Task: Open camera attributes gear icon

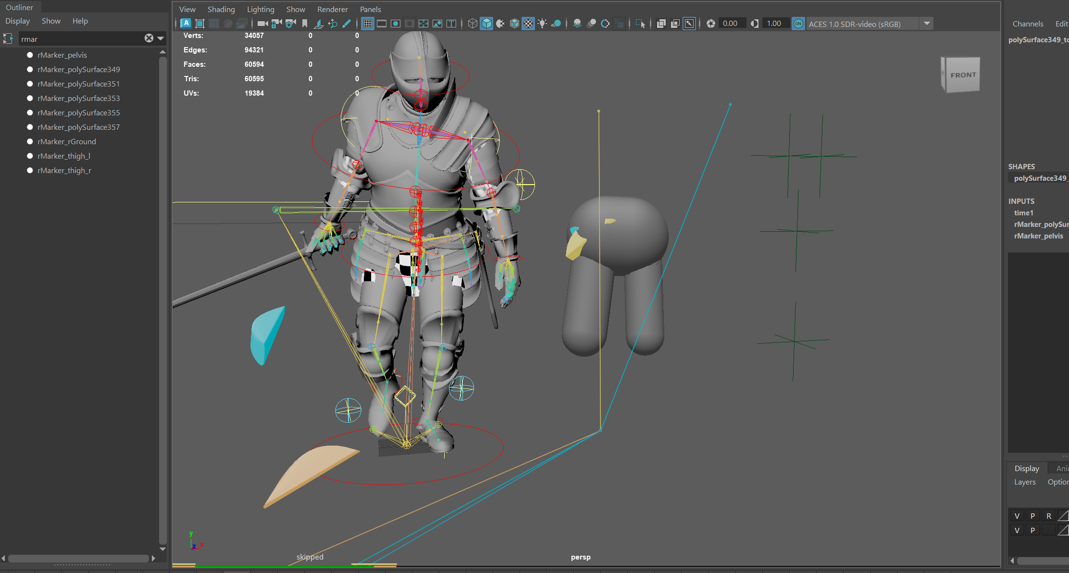Action: tap(290, 24)
